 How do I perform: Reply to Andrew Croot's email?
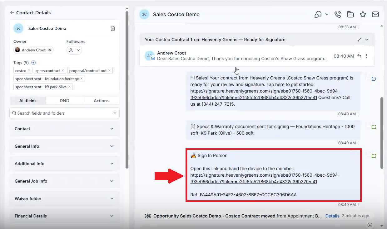click(359, 56)
